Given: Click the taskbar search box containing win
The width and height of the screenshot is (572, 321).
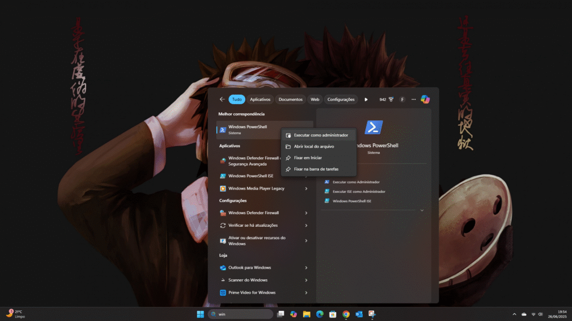Looking at the screenshot, I should coord(240,314).
